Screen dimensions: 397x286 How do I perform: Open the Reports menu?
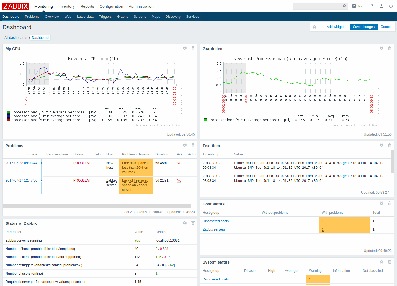point(87,6)
